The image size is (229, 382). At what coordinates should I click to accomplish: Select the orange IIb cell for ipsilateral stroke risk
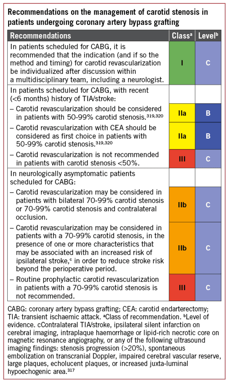pos(182,248)
